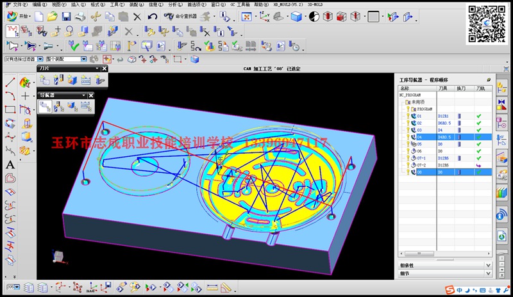Toggle the lightbulb on the PROGRAM row
513x297 pixels.
408,108
